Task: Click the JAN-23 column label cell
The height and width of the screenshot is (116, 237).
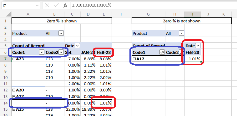Action: (88, 52)
